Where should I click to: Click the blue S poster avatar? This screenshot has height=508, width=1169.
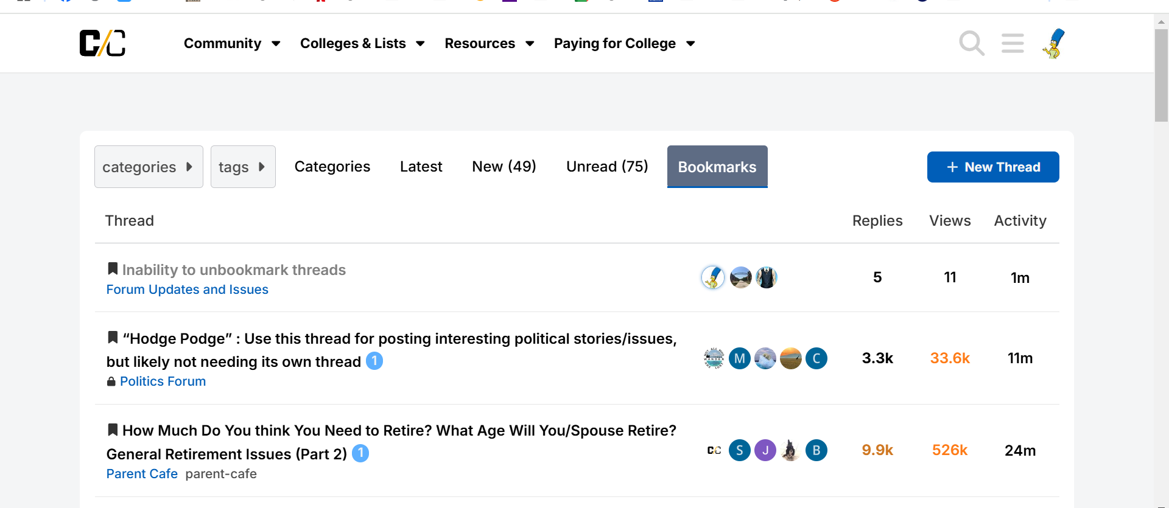coord(740,450)
